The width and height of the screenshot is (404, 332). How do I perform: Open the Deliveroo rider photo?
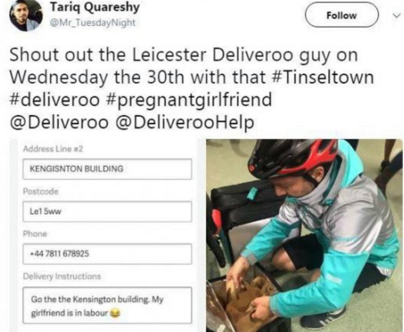[x=304, y=235]
